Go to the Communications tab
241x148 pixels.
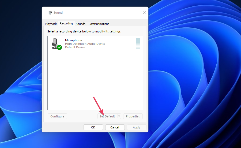point(99,24)
